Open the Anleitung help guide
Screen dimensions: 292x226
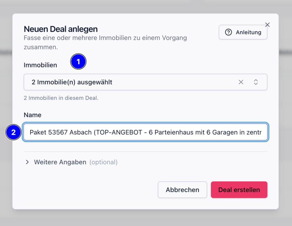[x=243, y=32]
